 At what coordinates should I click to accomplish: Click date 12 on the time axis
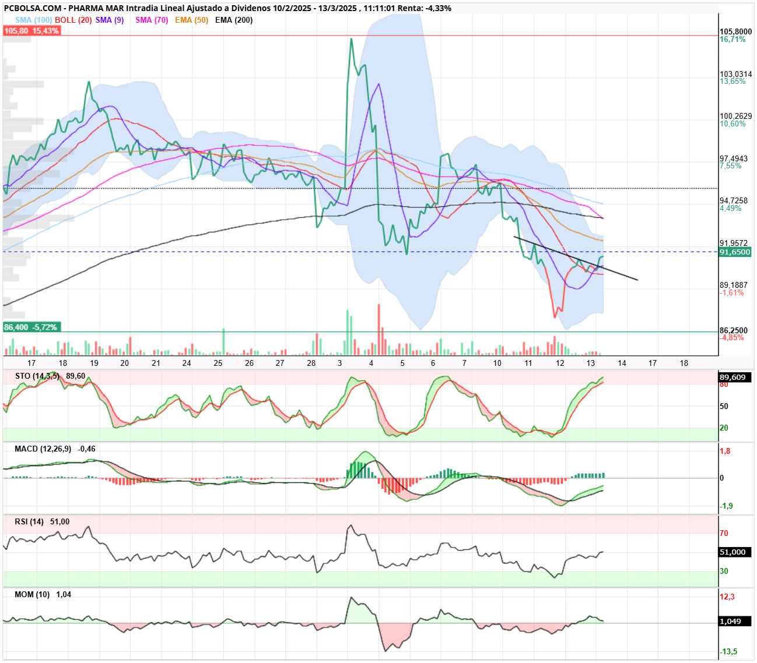click(x=560, y=363)
